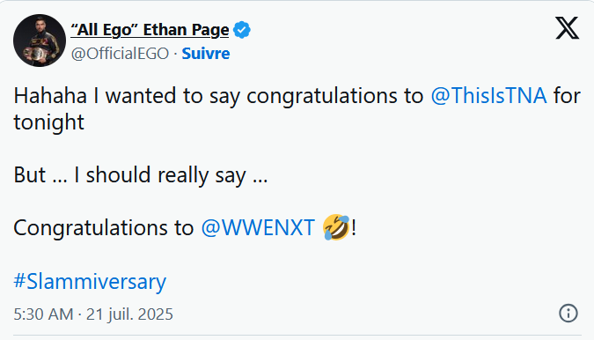Open the #Slammiversary hashtag

90,282
